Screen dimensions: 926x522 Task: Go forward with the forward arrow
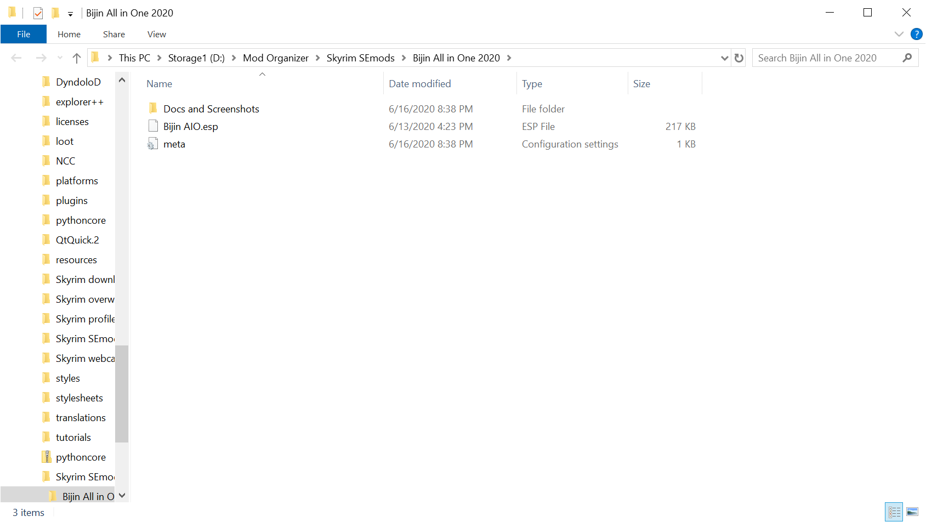[x=41, y=58]
